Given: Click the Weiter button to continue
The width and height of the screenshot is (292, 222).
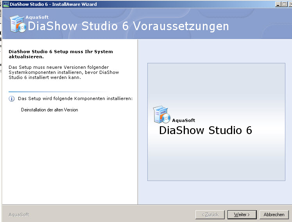Looking at the screenshot, I should (x=242, y=215).
